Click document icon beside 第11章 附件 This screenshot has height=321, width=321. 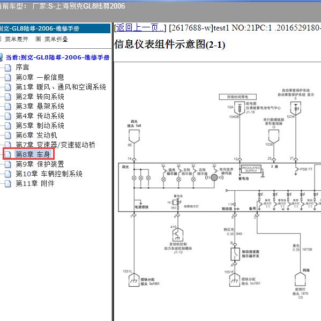tap(8, 184)
